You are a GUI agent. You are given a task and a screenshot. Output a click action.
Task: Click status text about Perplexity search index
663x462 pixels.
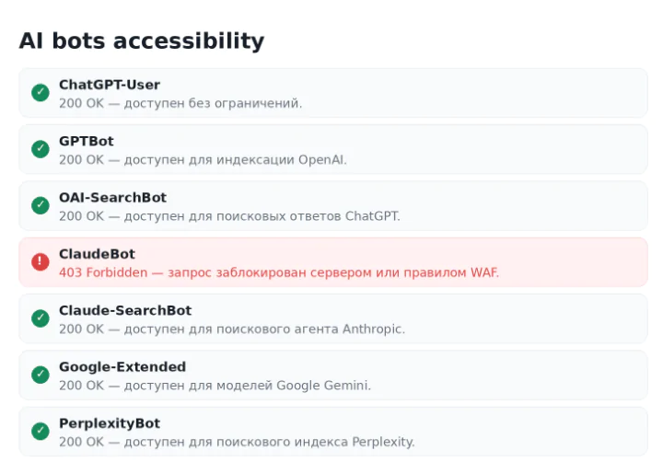tap(237, 442)
